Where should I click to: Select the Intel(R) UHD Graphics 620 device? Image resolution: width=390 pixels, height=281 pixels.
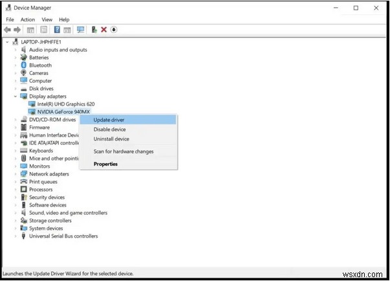(66, 104)
